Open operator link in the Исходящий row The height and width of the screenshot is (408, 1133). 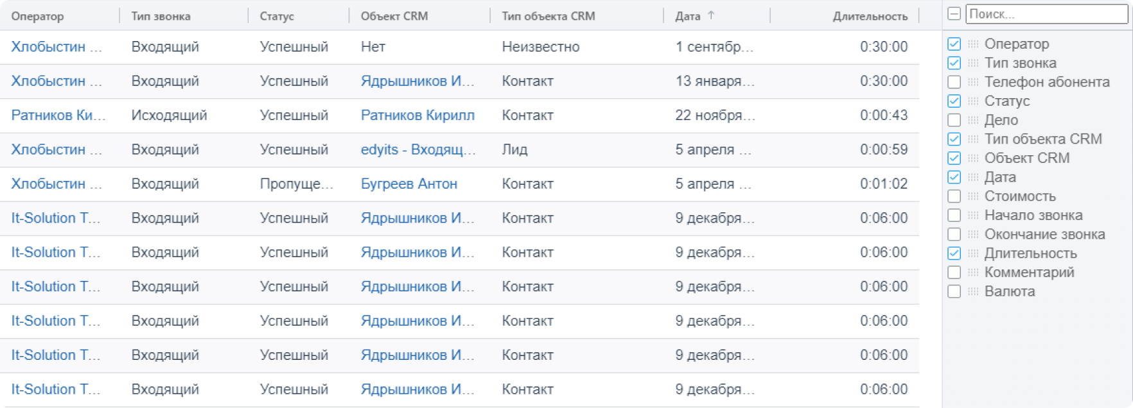[x=58, y=115]
